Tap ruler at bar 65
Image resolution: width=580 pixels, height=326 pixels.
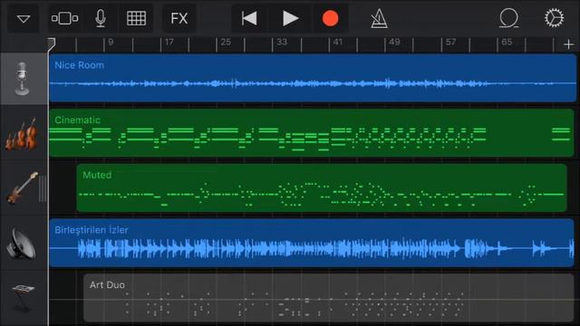[507, 43]
